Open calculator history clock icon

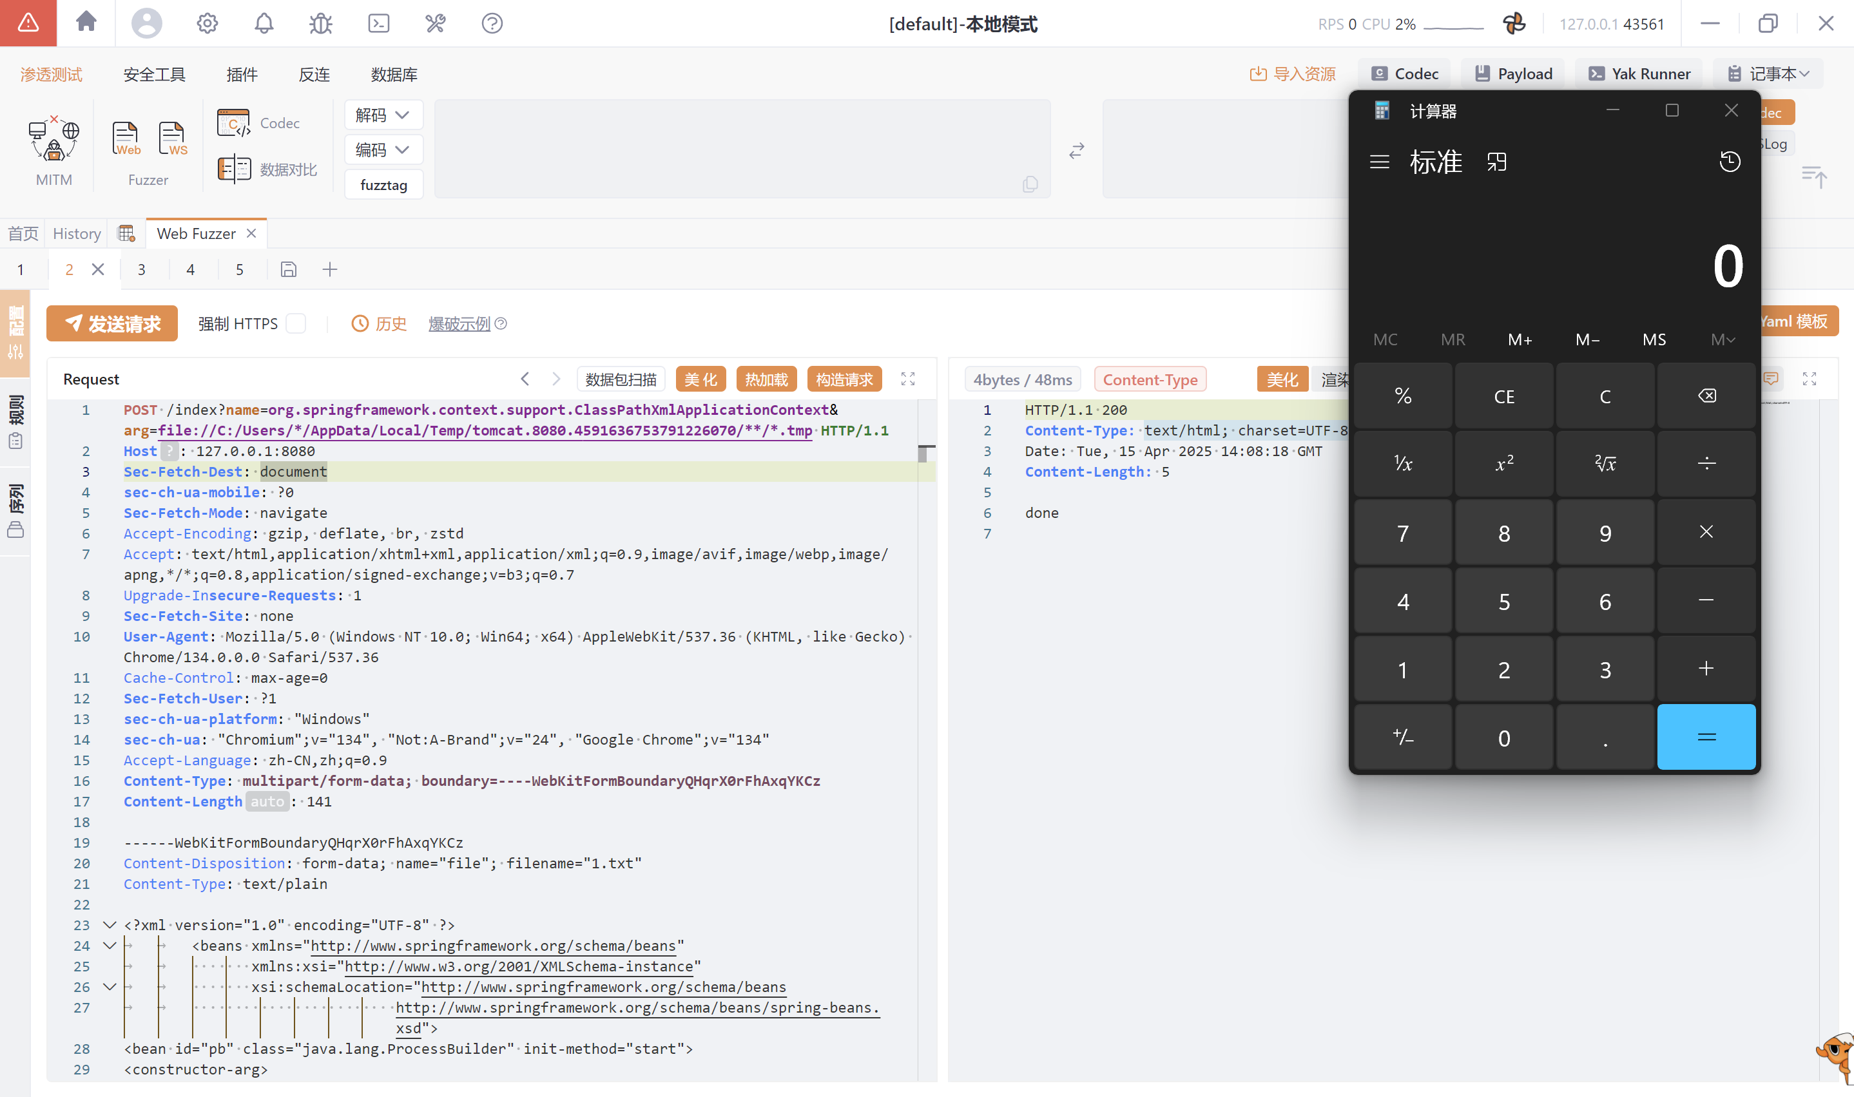pyautogui.click(x=1729, y=162)
